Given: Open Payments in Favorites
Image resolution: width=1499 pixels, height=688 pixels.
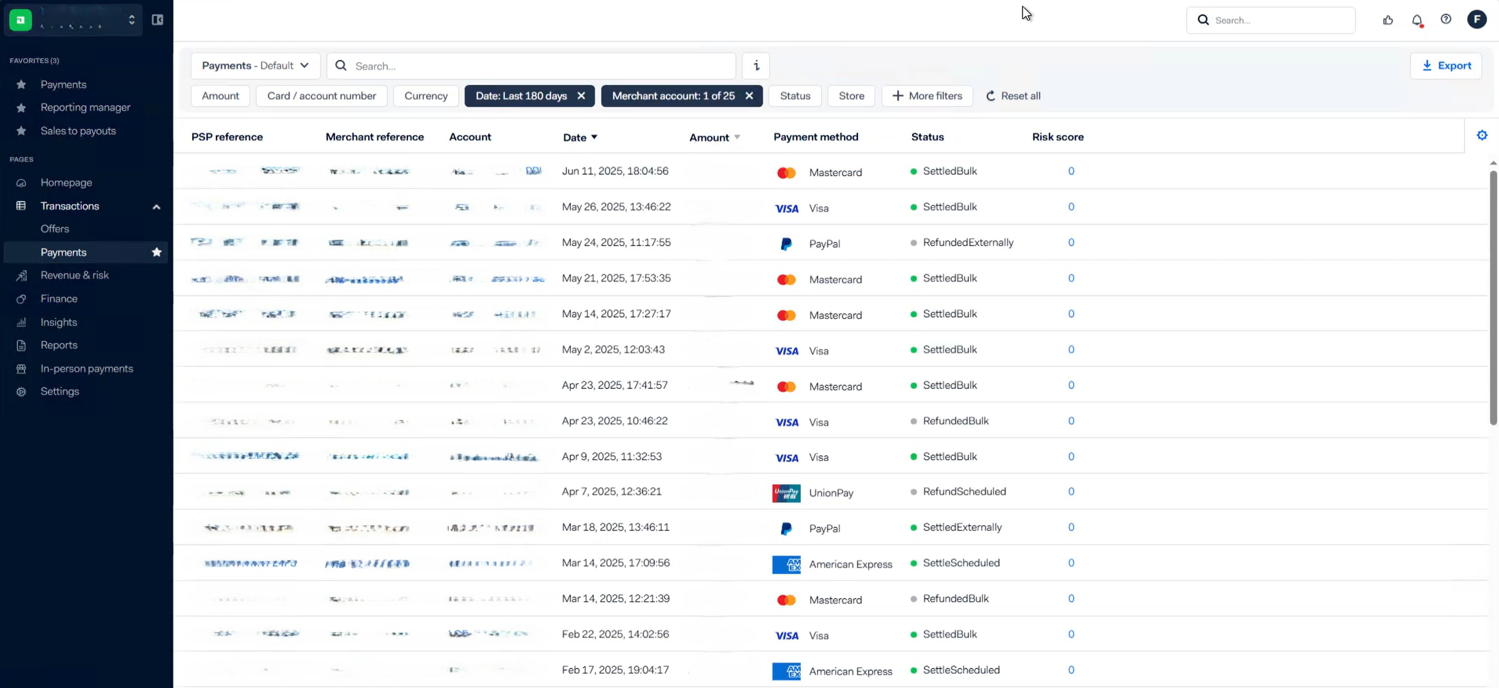Looking at the screenshot, I should point(63,84).
